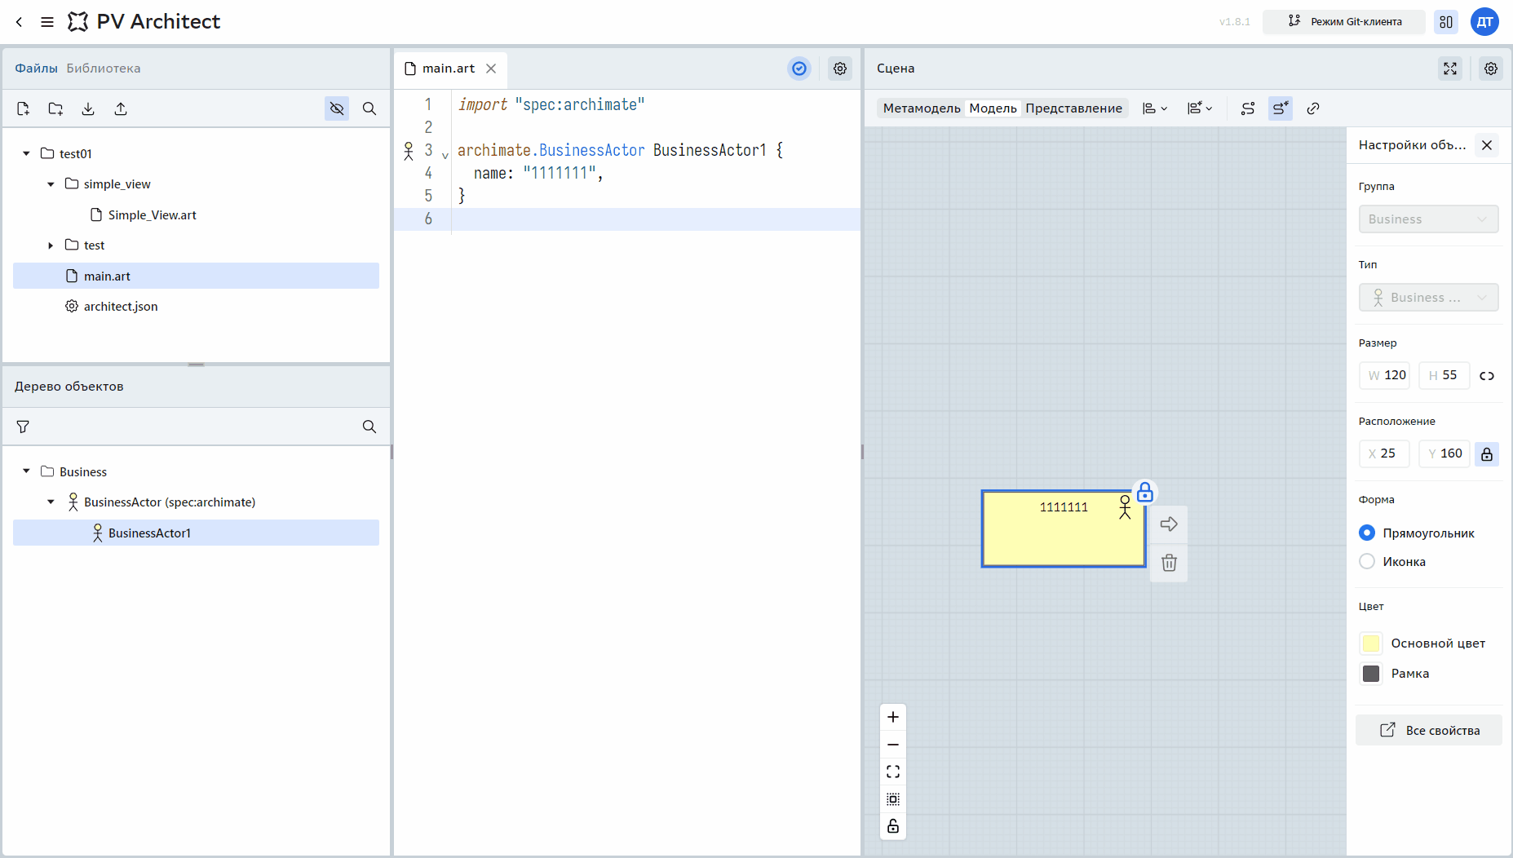This screenshot has width=1513, height=858.
Task: Select main.art in file tree
Action: 196,276
